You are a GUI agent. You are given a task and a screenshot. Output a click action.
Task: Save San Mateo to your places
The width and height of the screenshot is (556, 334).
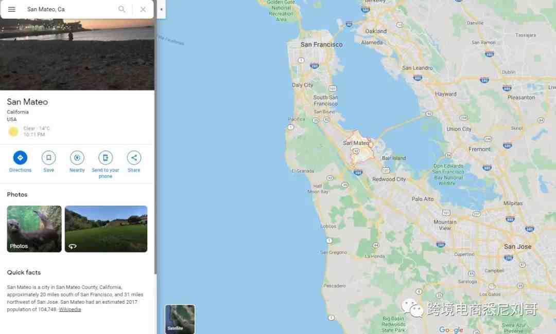pyautogui.click(x=48, y=158)
